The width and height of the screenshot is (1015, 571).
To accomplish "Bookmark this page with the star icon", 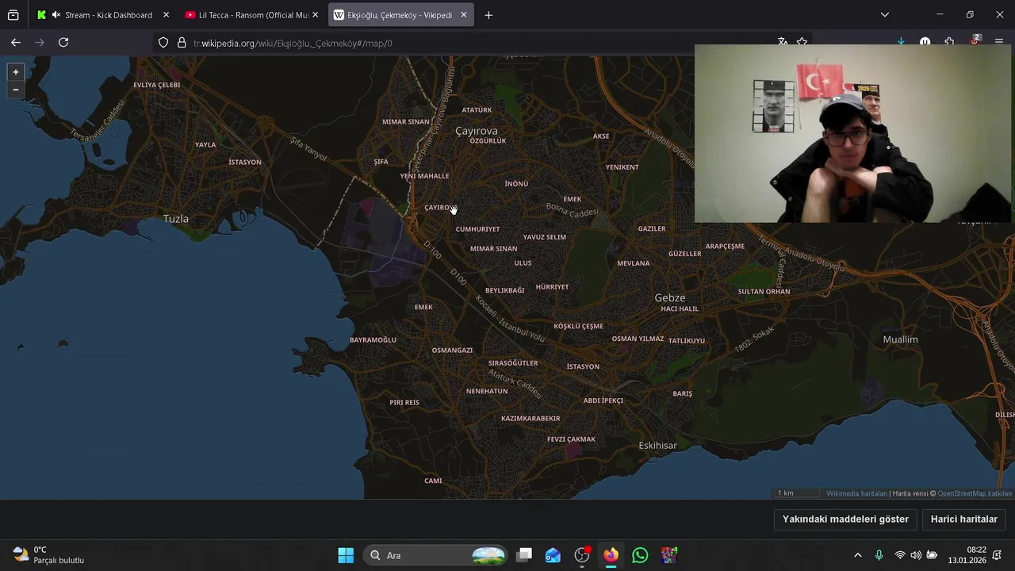I will point(802,42).
